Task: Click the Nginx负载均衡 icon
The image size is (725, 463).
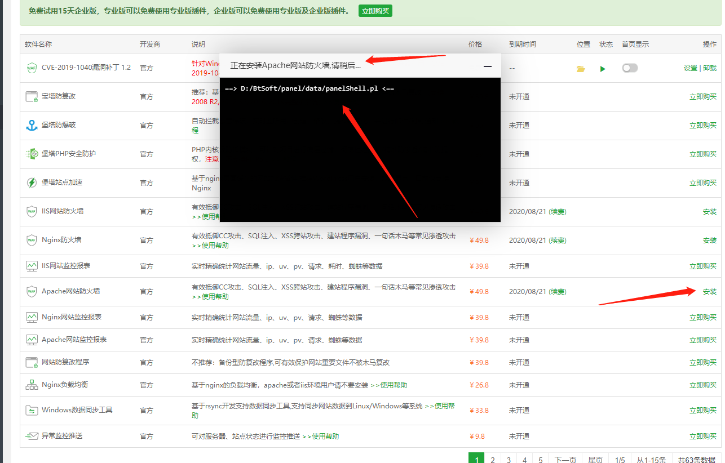Action: coord(32,385)
